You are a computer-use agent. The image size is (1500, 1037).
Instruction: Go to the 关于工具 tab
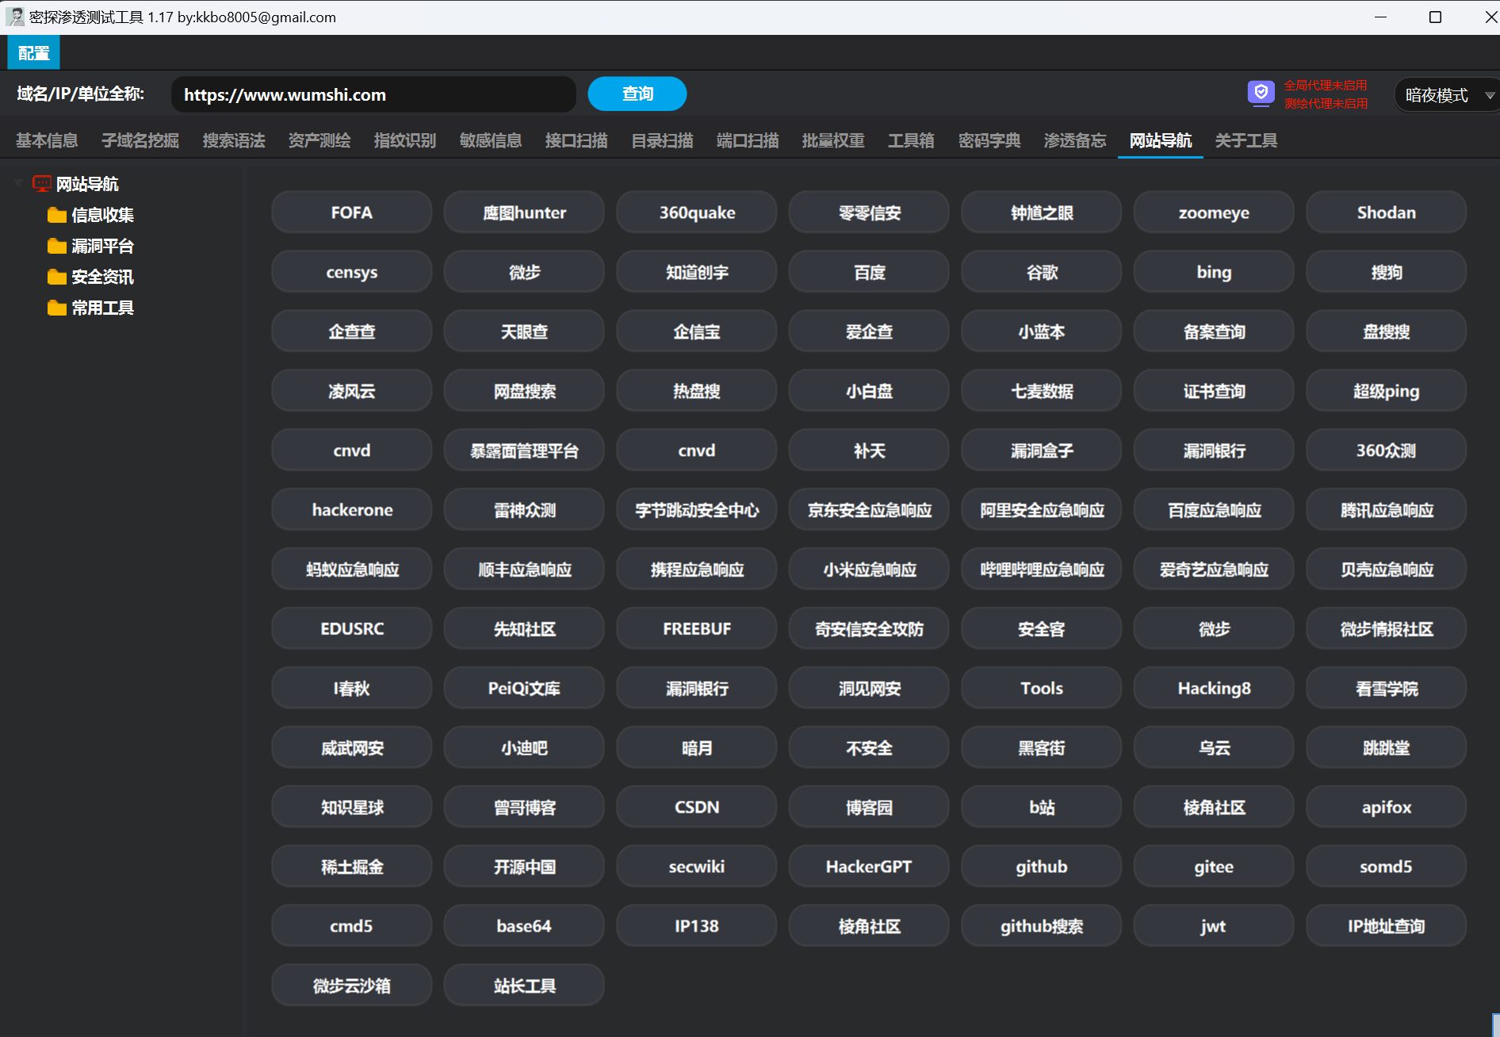click(x=1246, y=140)
